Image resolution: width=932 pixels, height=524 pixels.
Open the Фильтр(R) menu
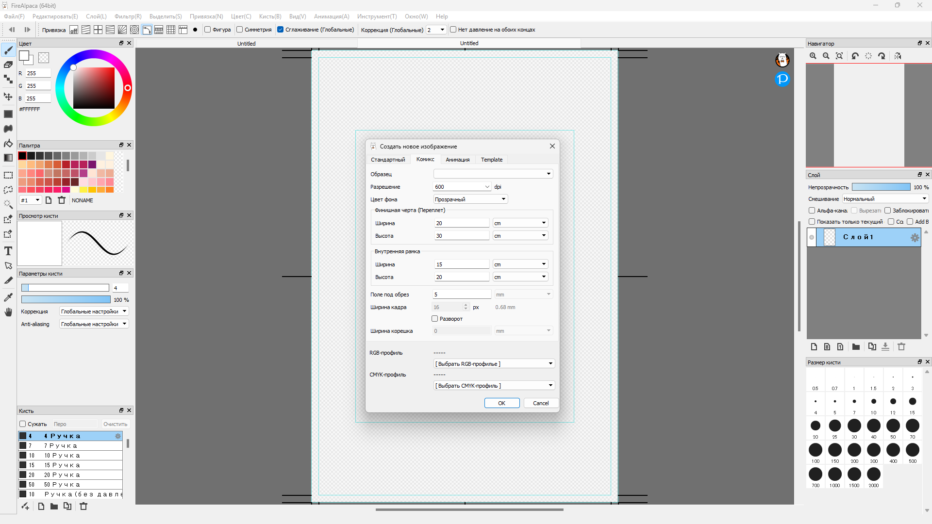pyautogui.click(x=128, y=16)
